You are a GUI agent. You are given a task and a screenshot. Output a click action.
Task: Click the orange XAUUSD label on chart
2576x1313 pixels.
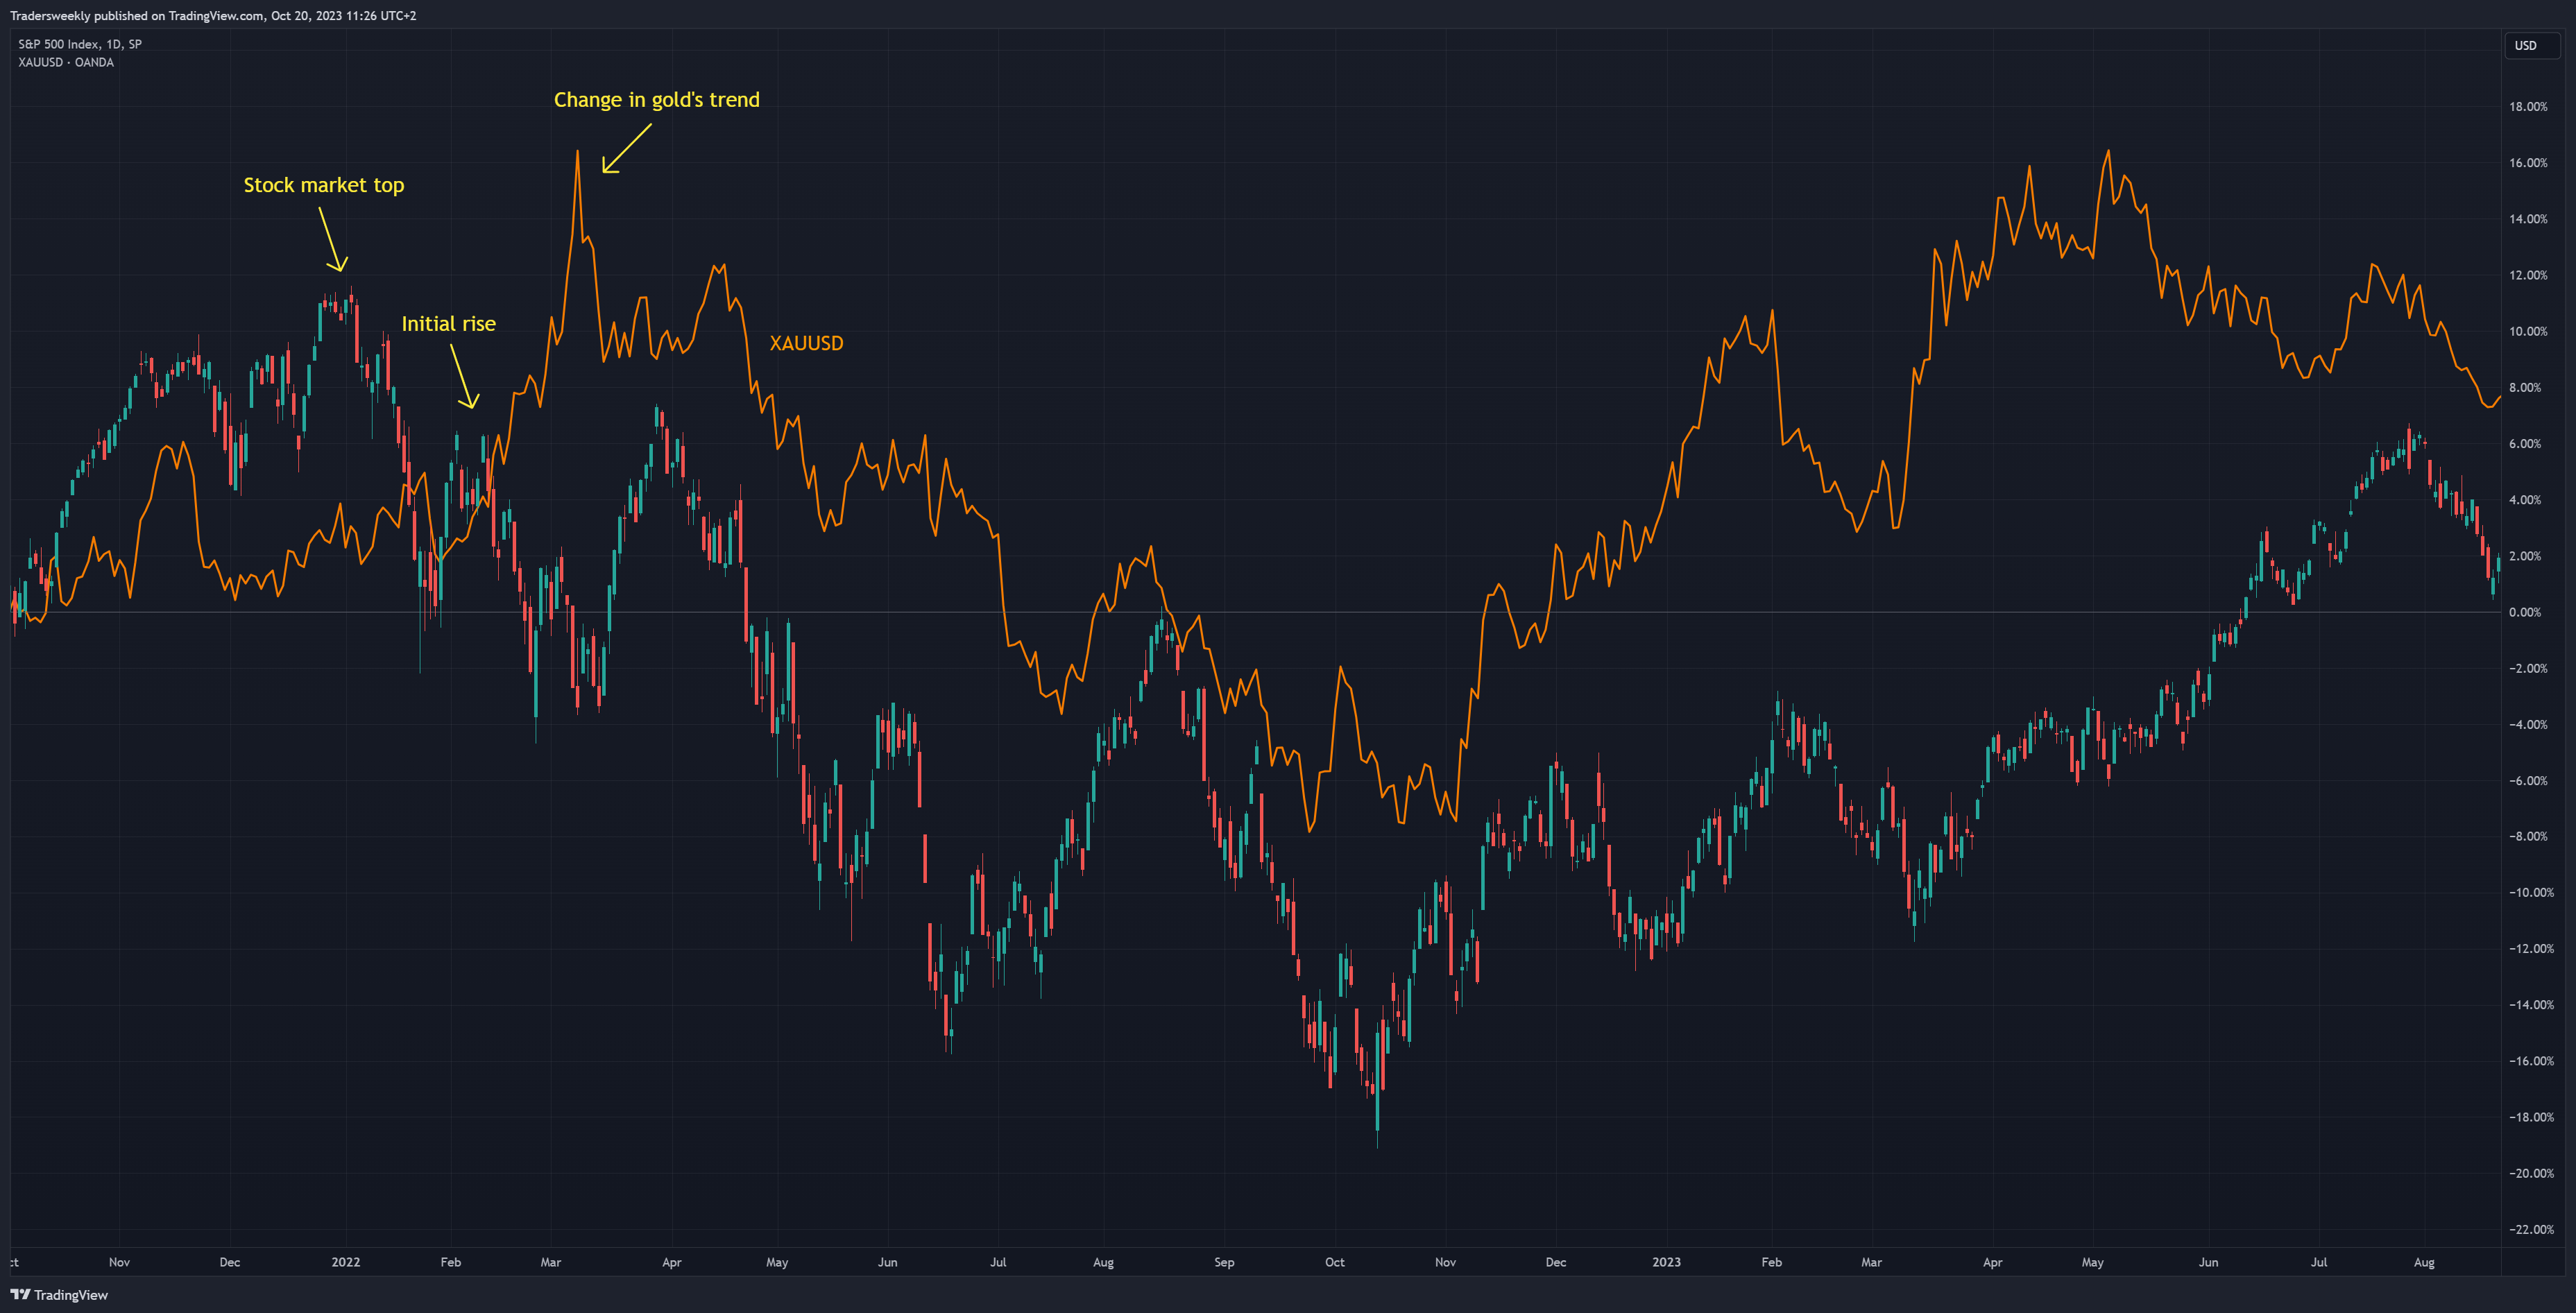click(806, 343)
